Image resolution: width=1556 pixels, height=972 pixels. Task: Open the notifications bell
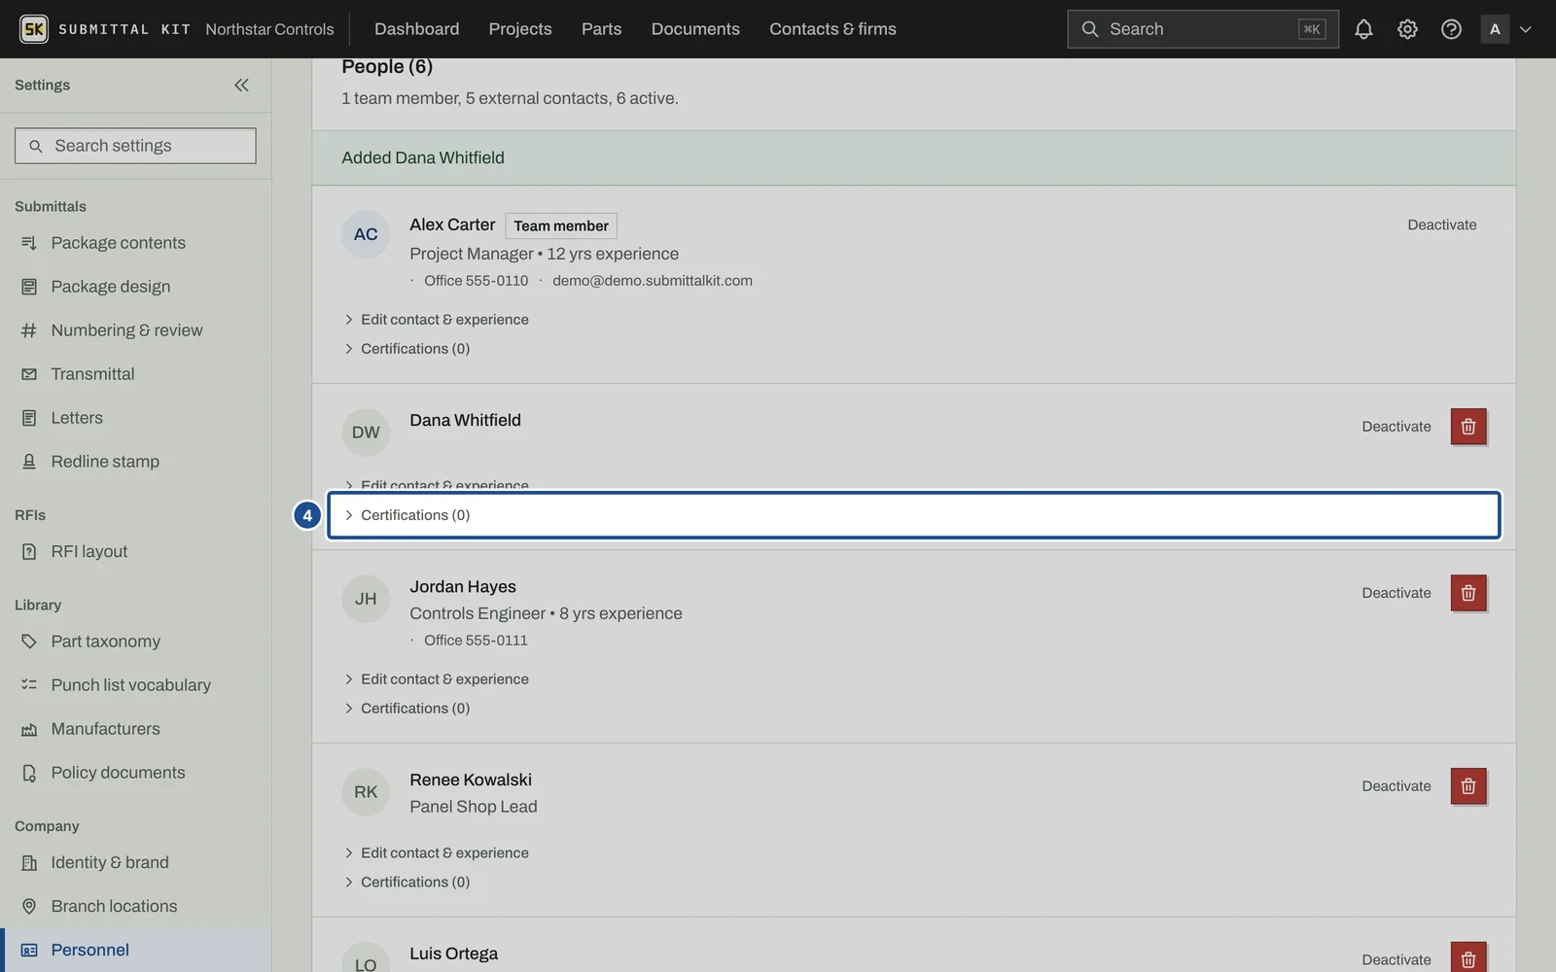(1363, 29)
